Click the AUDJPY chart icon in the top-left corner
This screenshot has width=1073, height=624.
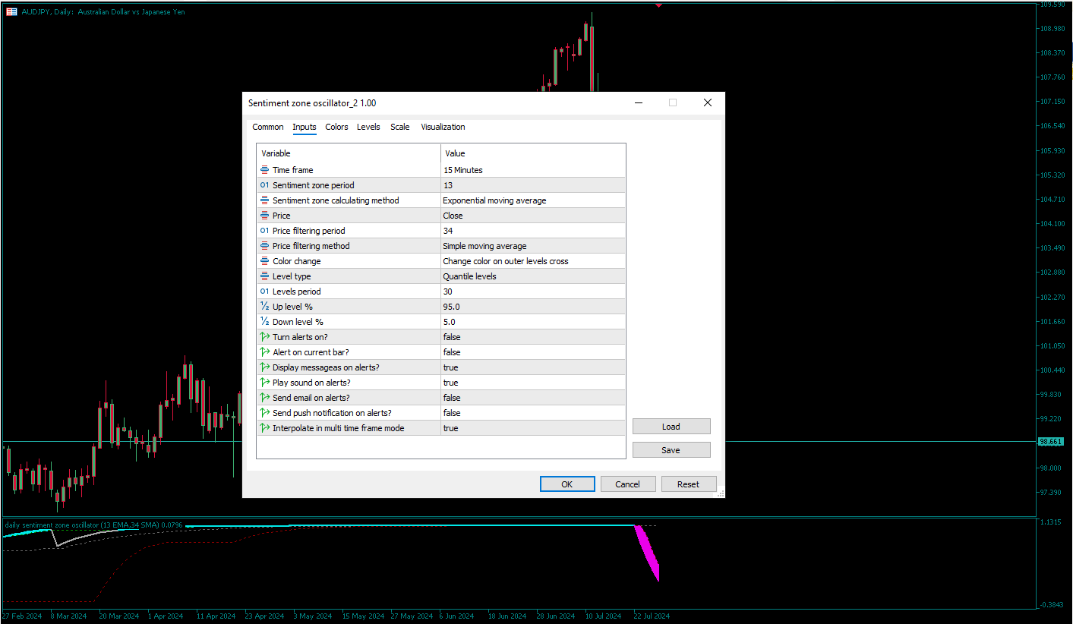point(10,11)
